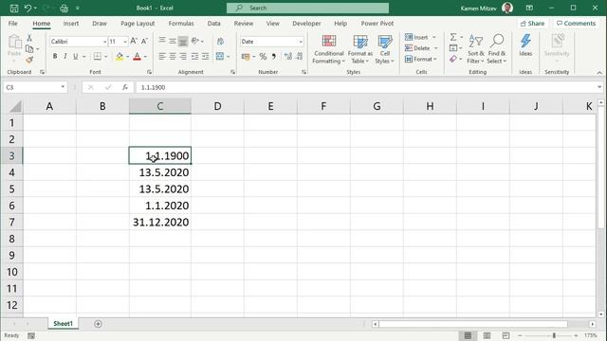
Task: Click the Save icon in title bar
Action: coord(14,8)
